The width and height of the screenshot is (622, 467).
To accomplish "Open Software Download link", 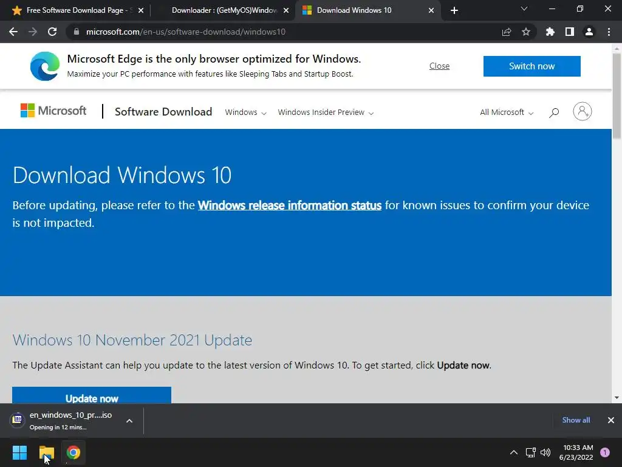I will 163,112.
